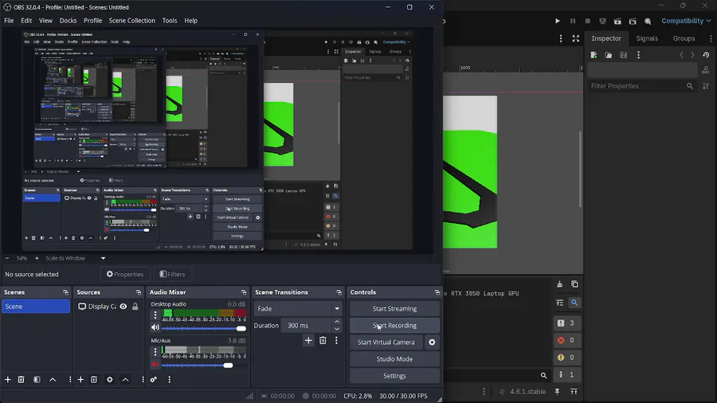Screen dimensions: 717x403
Task: Open object history icon in Inspector
Action: coord(706,55)
